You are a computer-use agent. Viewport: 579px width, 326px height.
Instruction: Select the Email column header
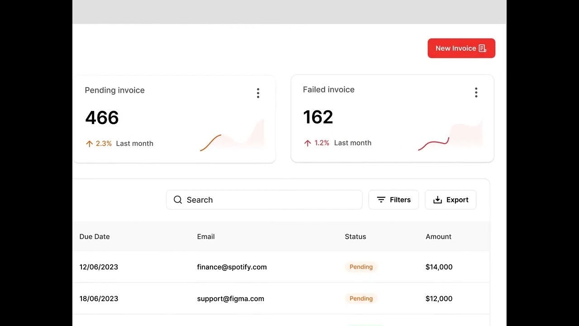coord(206,236)
